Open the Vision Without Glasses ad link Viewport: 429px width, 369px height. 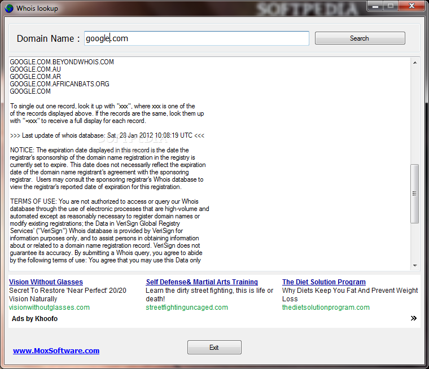click(46, 282)
